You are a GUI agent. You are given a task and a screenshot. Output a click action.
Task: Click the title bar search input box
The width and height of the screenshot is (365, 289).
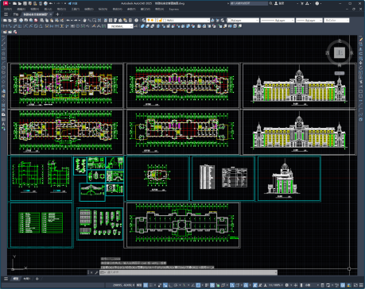(249, 3)
